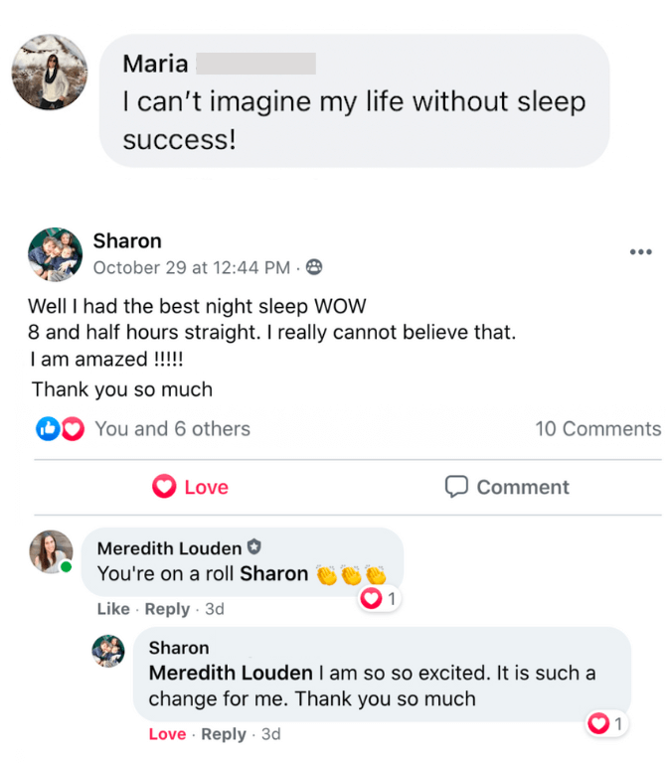Click Meredith Louden's profile avatar
666x763 pixels.
tap(51, 552)
